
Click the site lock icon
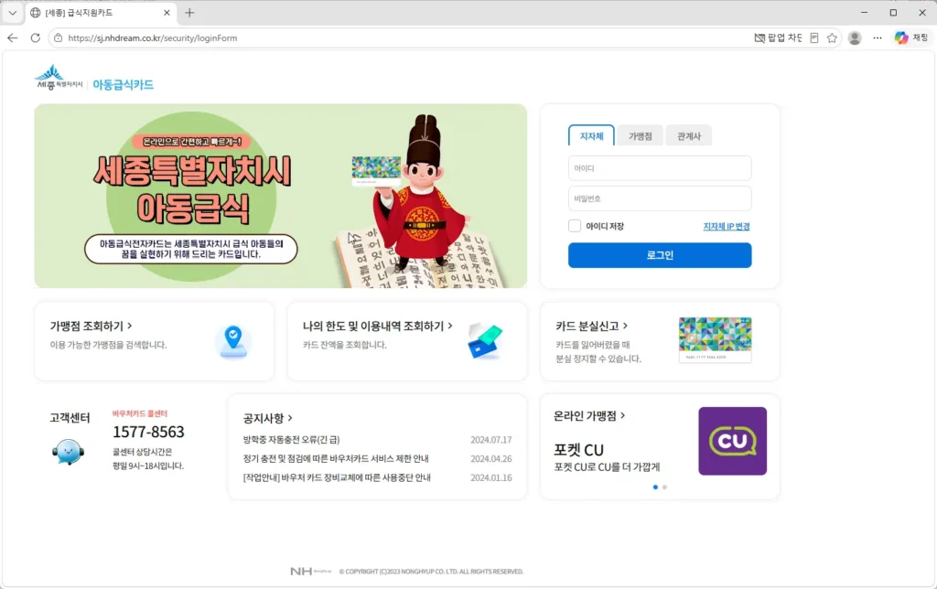point(58,37)
